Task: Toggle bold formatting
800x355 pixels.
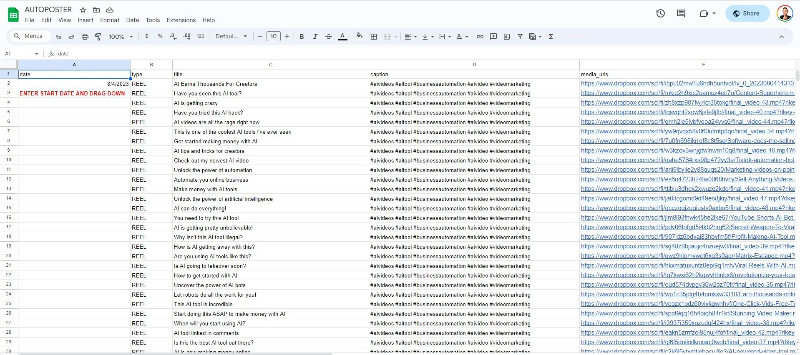Action: (302, 37)
